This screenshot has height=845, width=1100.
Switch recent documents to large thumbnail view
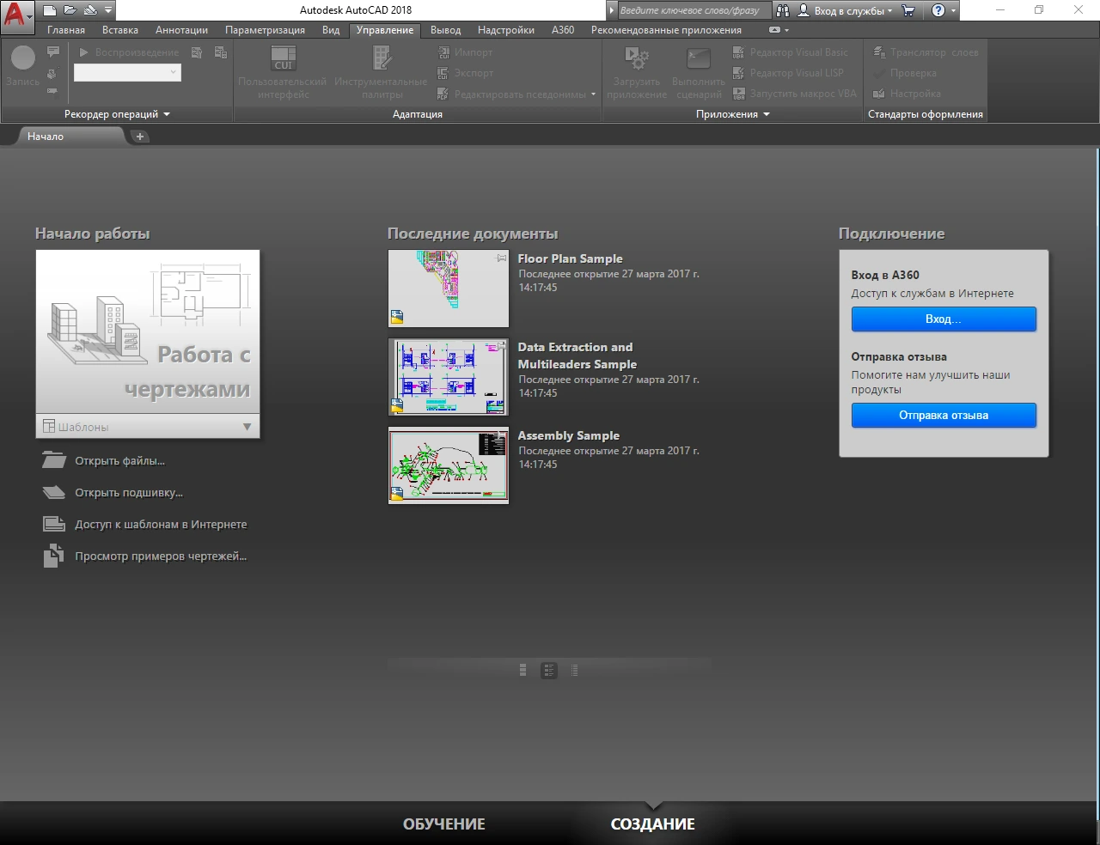tap(523, 671)
